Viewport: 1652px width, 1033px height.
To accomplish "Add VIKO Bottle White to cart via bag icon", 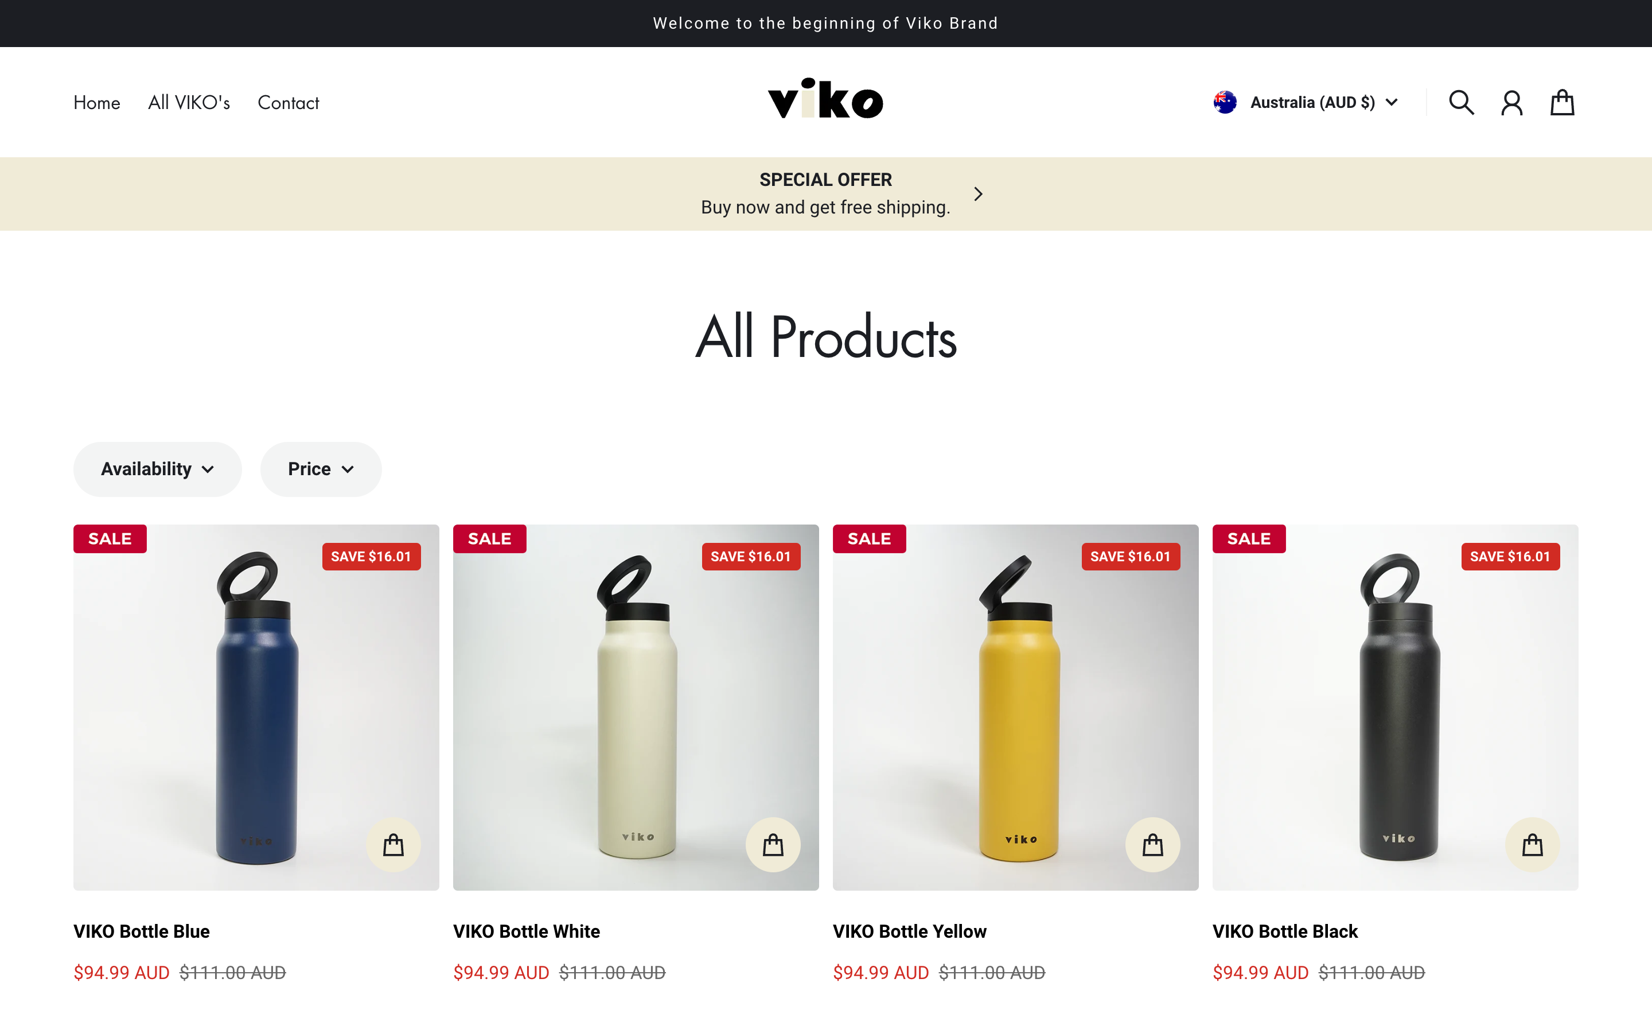I will pos(773,844).
